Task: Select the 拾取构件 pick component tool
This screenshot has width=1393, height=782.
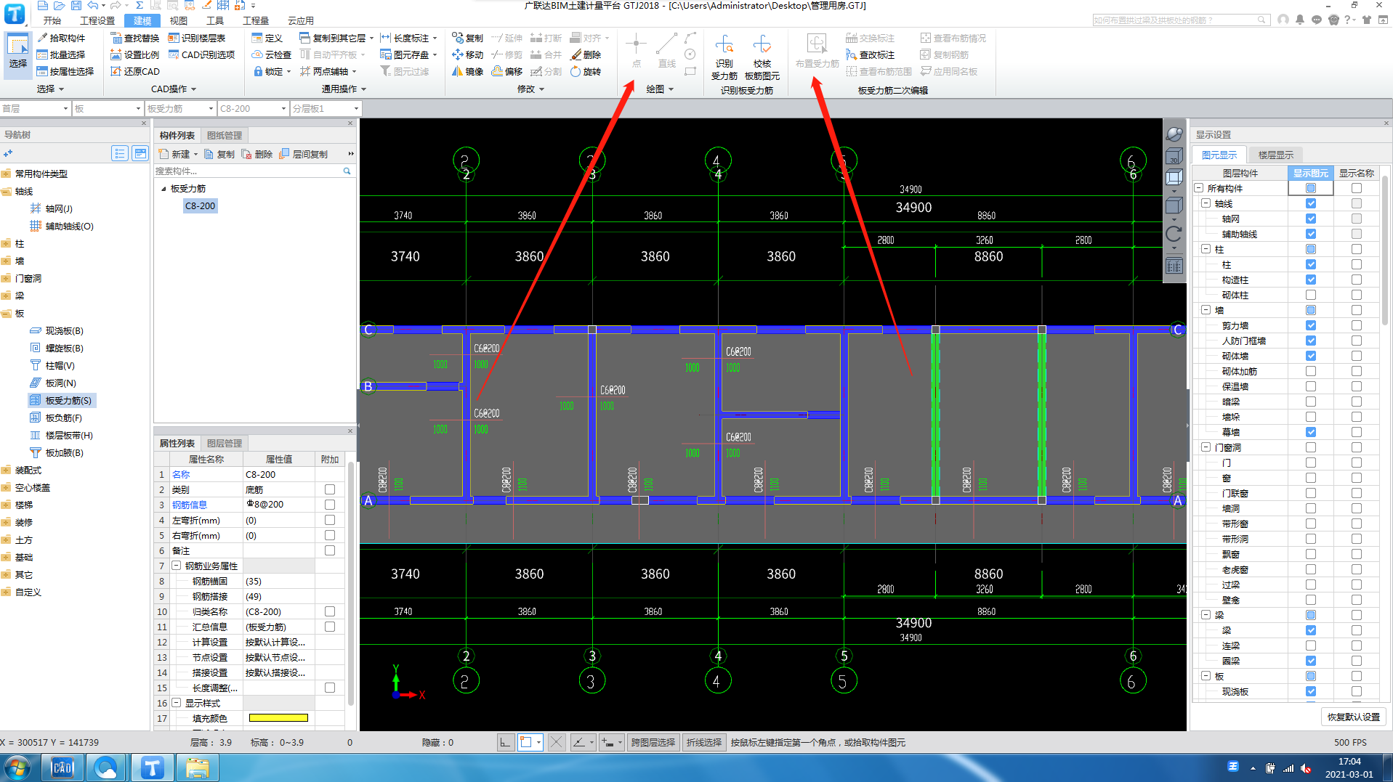Action: coord(61,38)
